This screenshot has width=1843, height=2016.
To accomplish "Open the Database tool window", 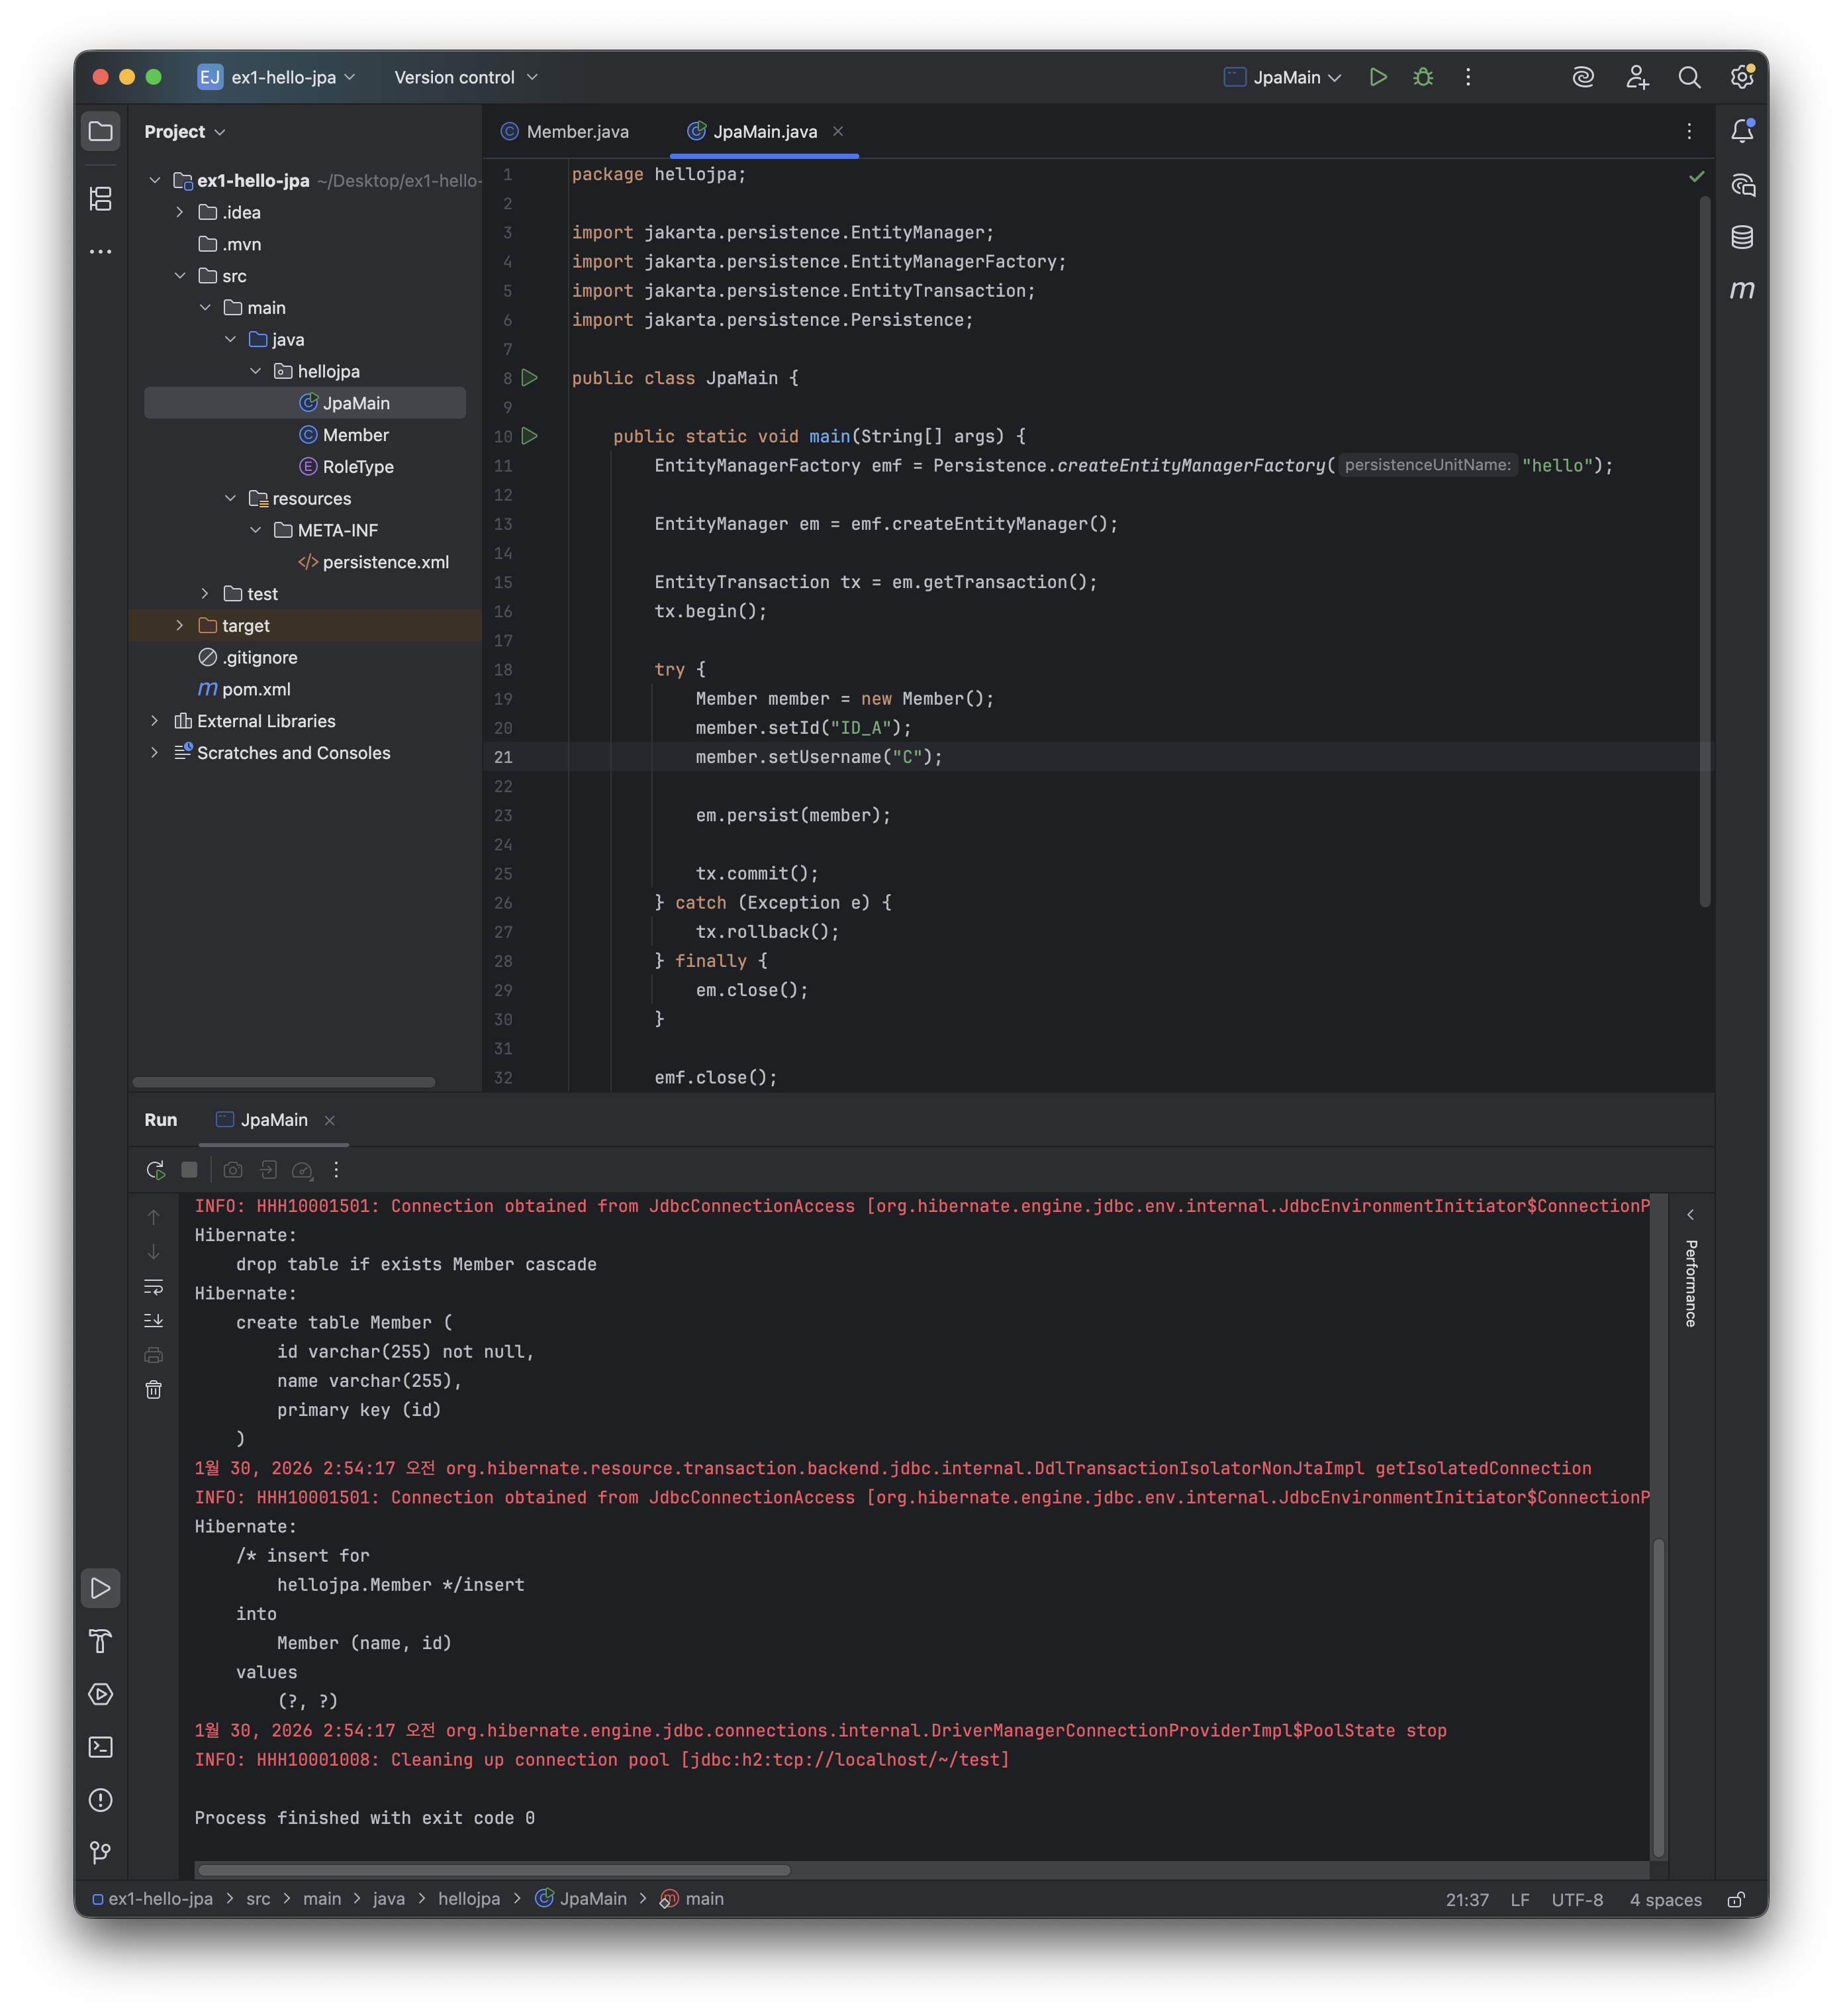I will pos(1742,237).
